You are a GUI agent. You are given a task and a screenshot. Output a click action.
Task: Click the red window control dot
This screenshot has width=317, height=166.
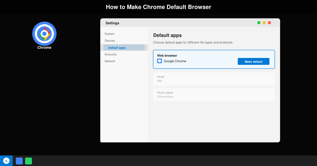[x=269, y=23]
